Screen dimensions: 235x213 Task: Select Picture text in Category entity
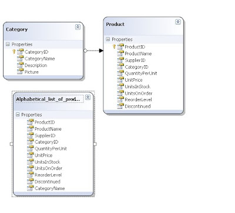tap(32, 72)
